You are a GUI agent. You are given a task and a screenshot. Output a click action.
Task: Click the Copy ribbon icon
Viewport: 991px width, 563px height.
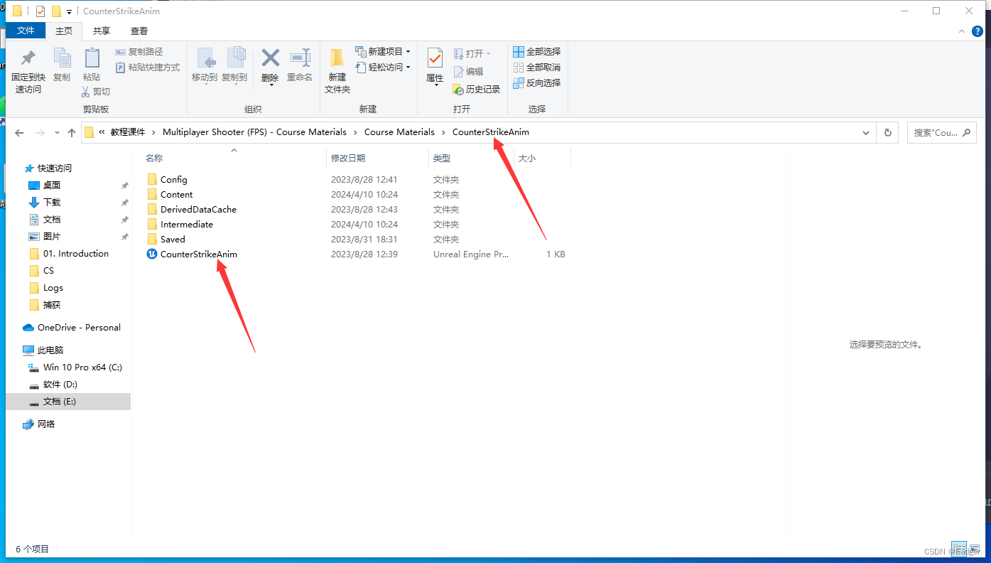[x=62, y=58]
